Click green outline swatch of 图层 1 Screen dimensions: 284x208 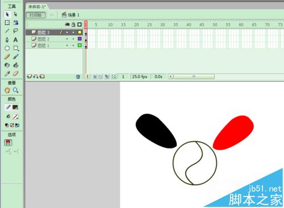pos(80,45)
